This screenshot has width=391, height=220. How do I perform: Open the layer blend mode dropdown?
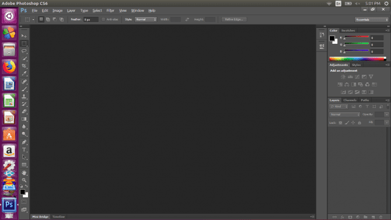pos(345,114)
